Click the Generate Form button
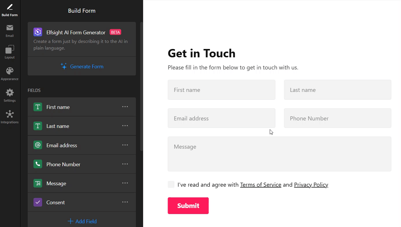Viewport: 401px width, 227px height. click(x=82, y=66)
